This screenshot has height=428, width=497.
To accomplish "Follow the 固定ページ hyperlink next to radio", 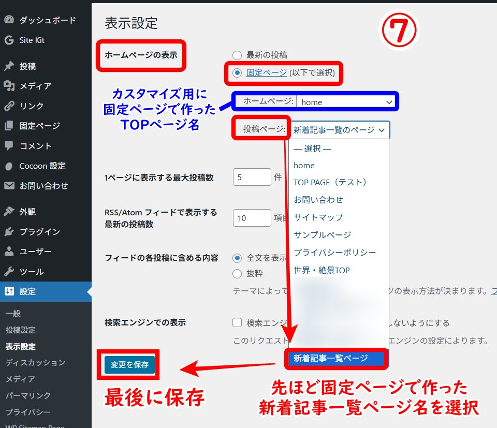I will tap(267, 72).
